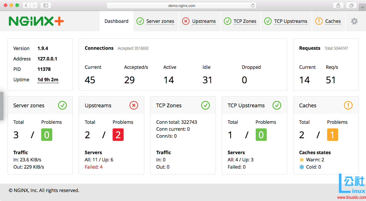Click the green check in the TCP Upstreams card
Screen dimensions: 366x201
tap(277, 105)
